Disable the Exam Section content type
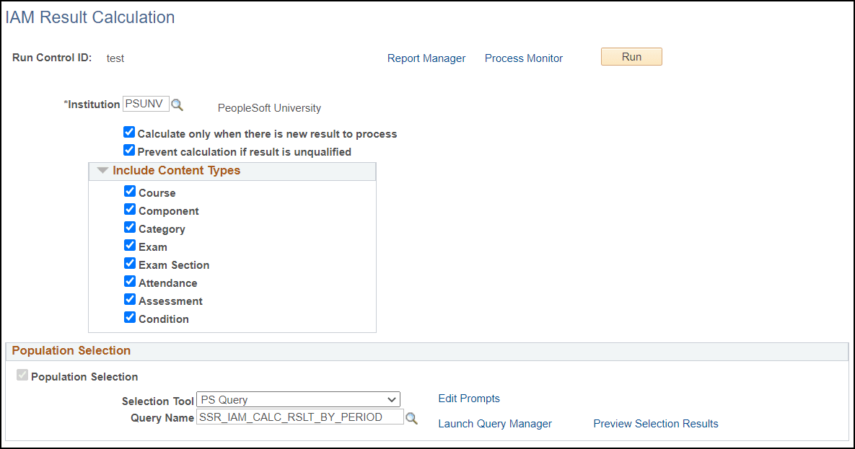This screenshot has width=855, height=449. pyautogui.click(x=129, y=263)
